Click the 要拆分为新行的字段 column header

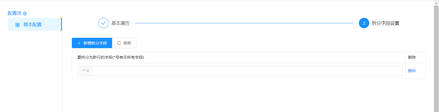point(111,57)
